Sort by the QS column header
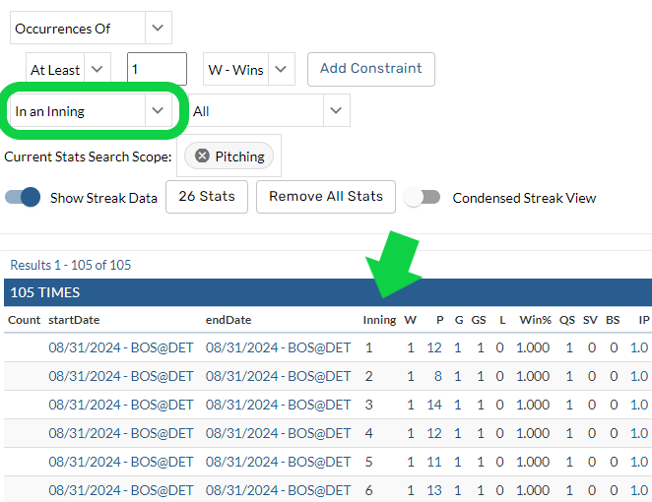 pyautogui.click(x=568, y=320)
